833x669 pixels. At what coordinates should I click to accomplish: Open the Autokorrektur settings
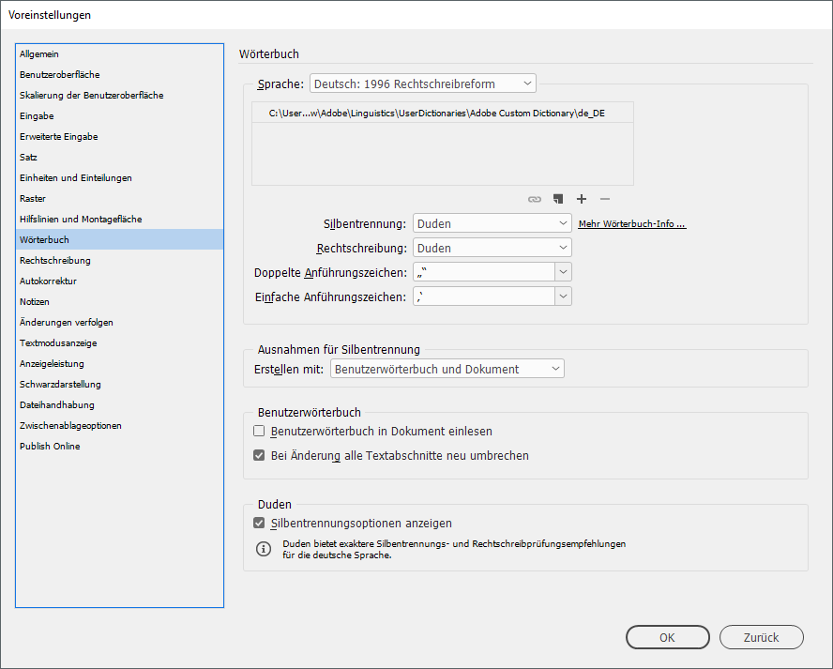(119, 281)
